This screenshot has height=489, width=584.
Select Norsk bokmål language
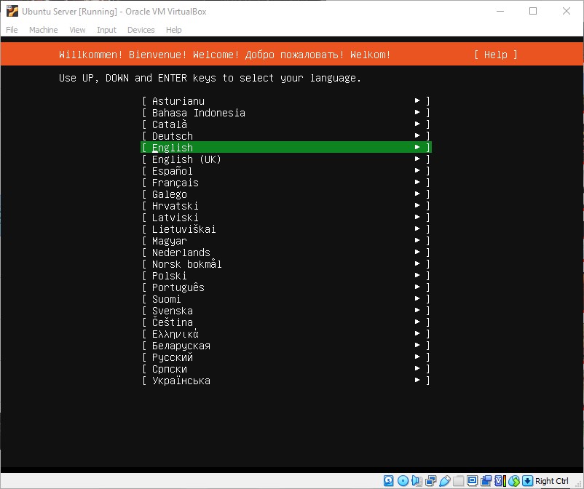285,264
